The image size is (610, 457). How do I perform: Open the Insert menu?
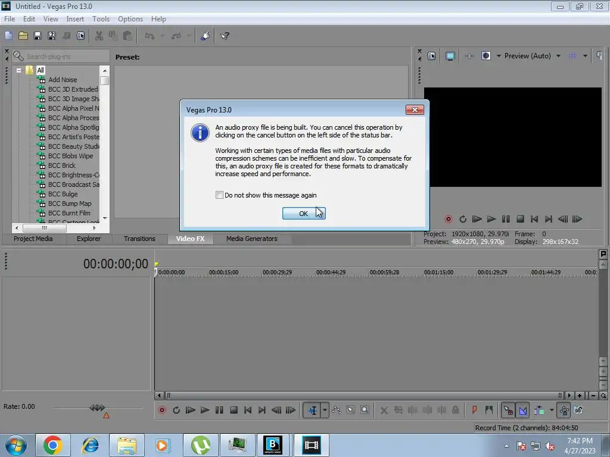[x=75, y=19]
